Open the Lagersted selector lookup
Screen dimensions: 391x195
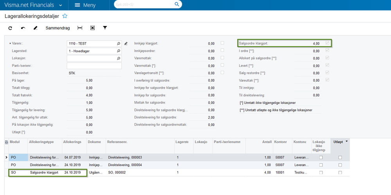pyautogui.click(x=119, y=51)
